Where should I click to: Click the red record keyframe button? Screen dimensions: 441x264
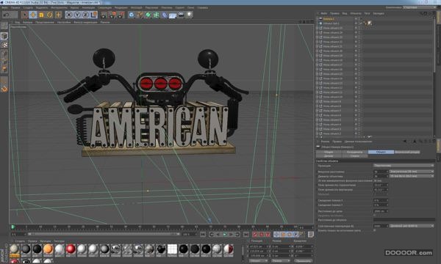255,234
